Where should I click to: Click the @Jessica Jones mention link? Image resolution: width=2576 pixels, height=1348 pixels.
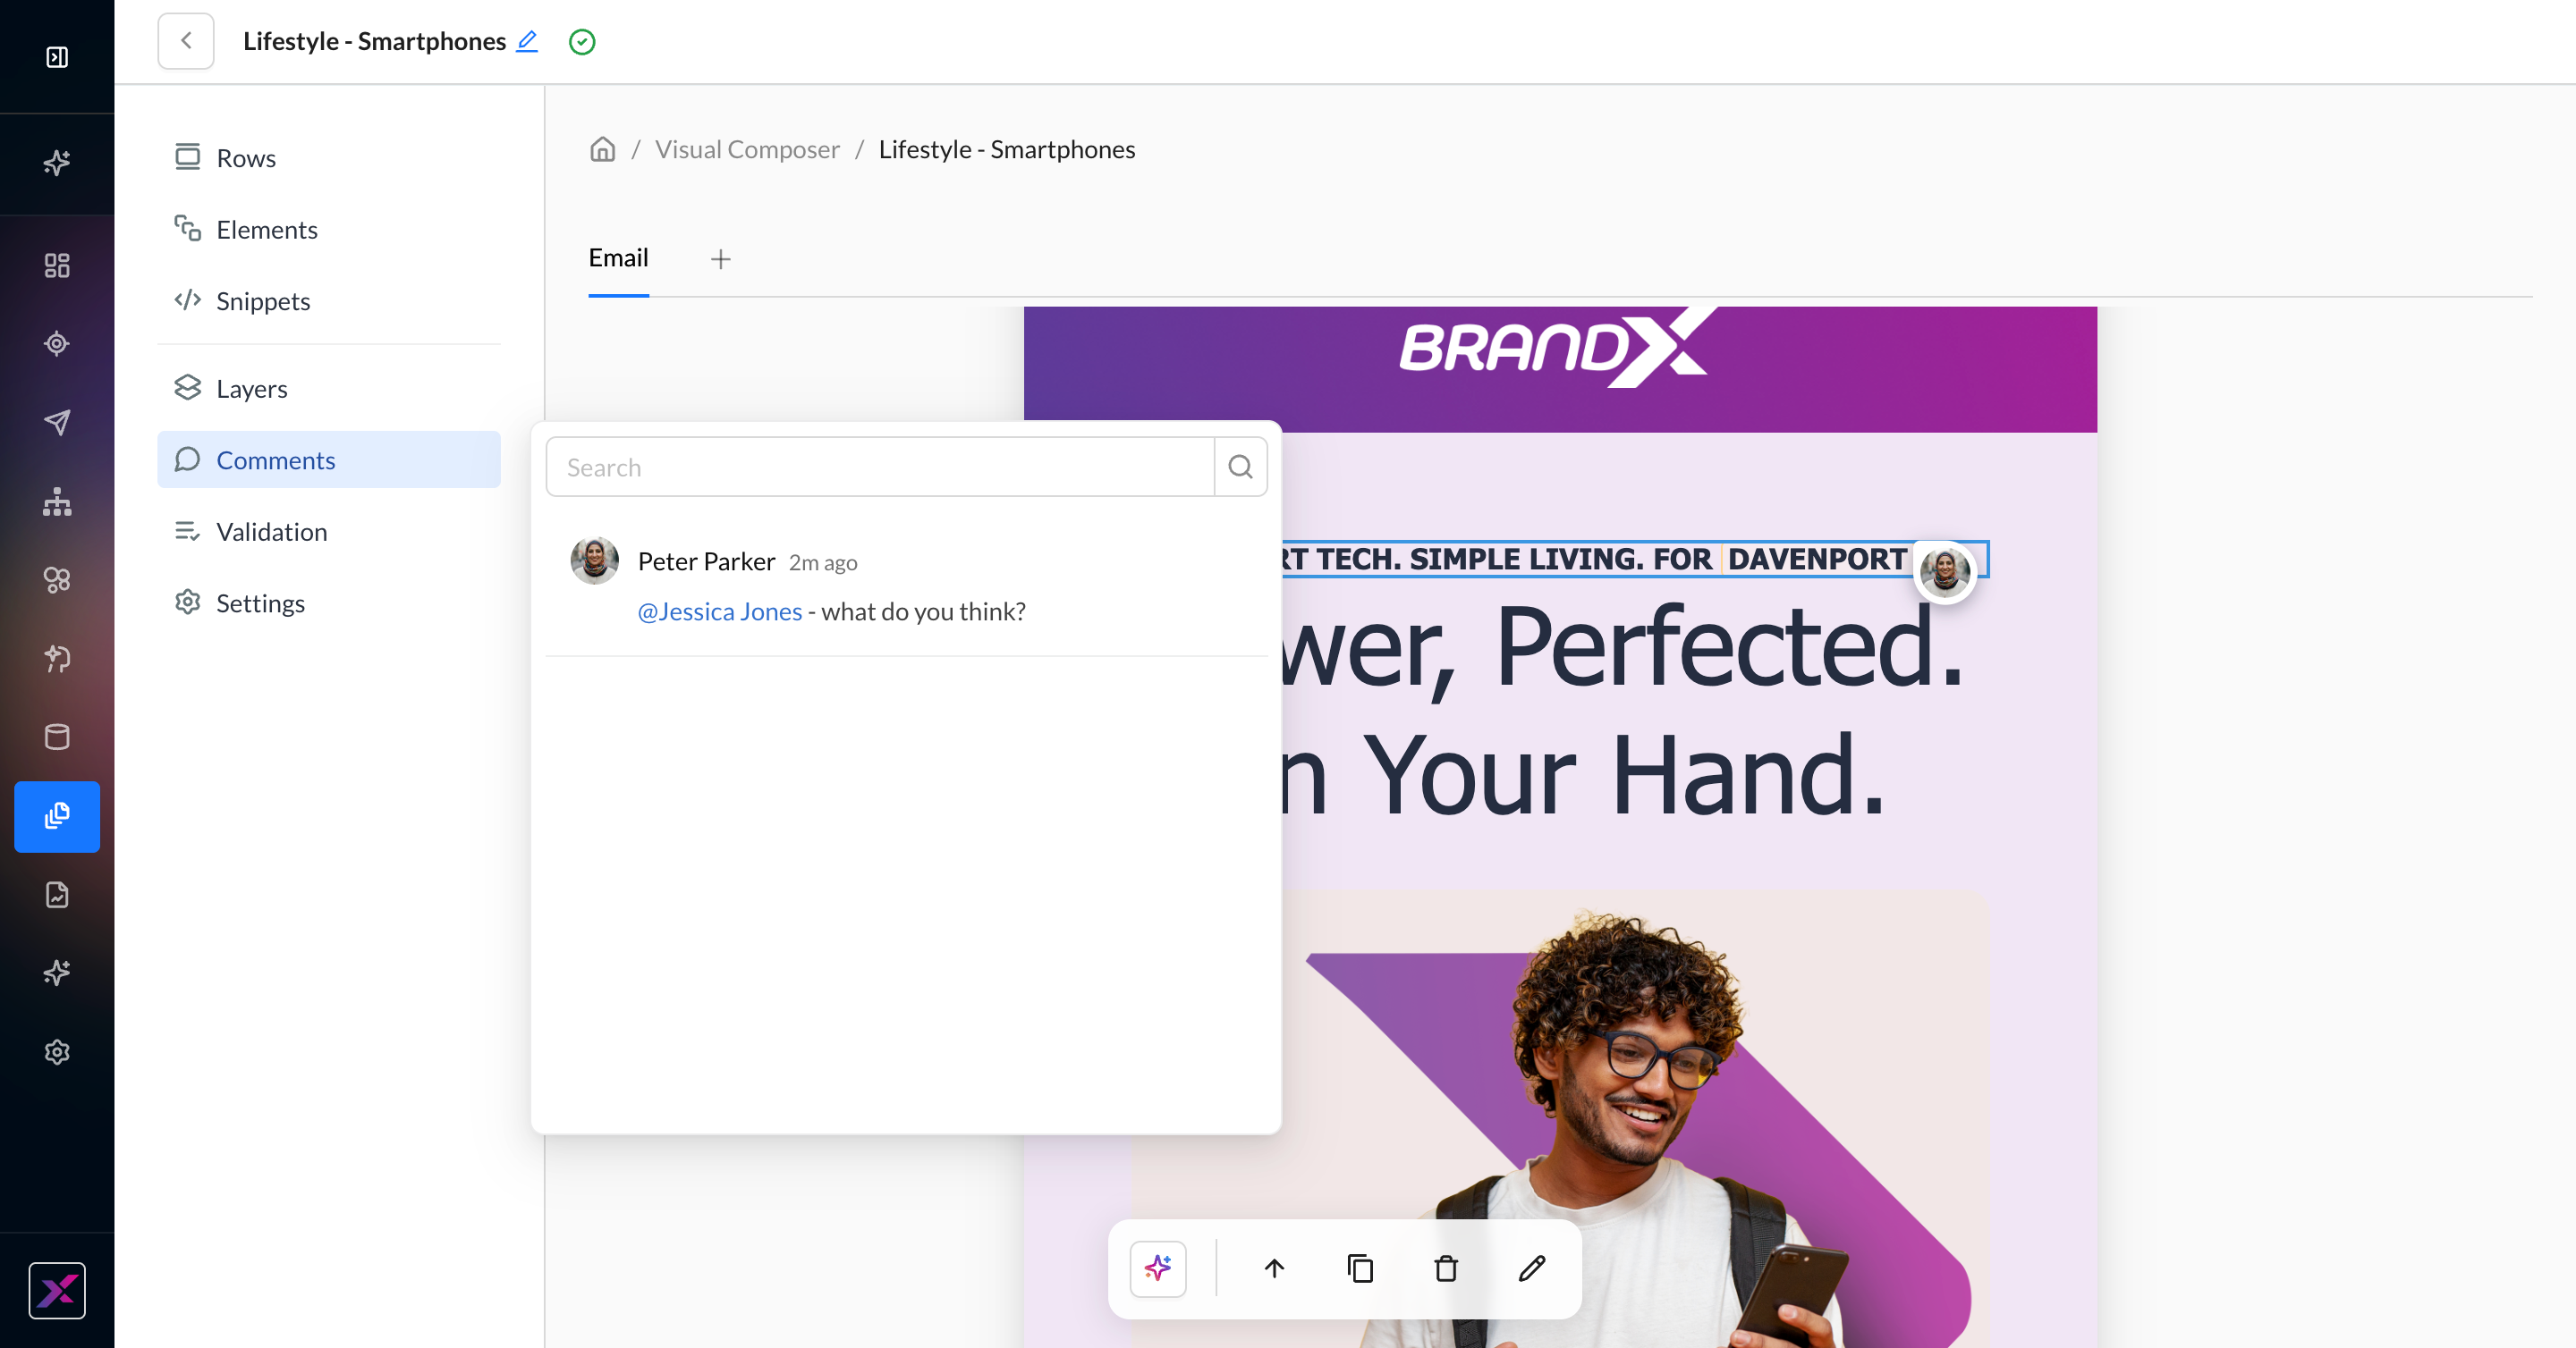tap(720, 611)
